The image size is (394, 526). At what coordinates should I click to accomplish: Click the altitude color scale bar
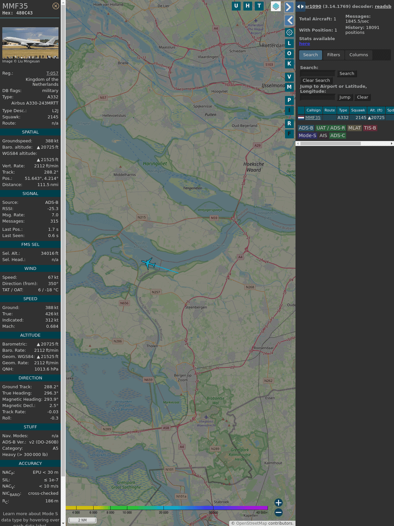(167, 508)
